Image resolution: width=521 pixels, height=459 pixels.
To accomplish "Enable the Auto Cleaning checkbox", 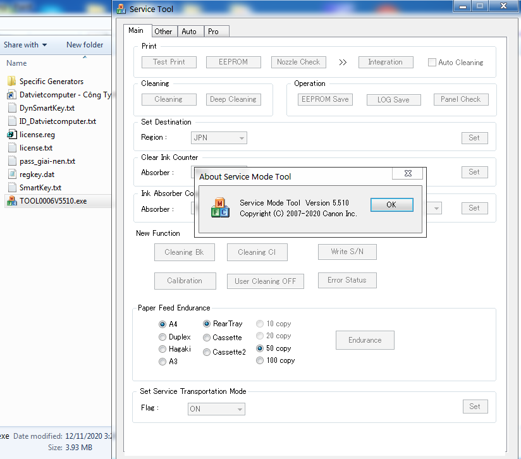I will coord(432,62).
